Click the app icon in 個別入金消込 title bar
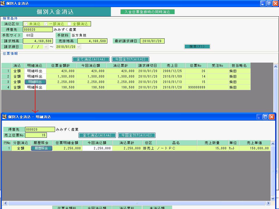Image resolution: width=279 pixels, height=209 pixels. click(x=3, y=3)
